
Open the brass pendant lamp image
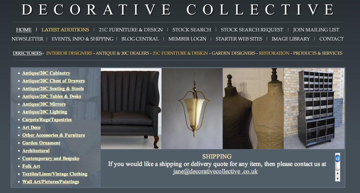pos(192,108)
